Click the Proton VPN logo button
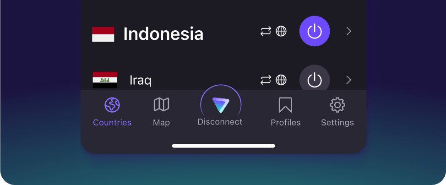Screen dimensions: 446x185 point(221,105)
